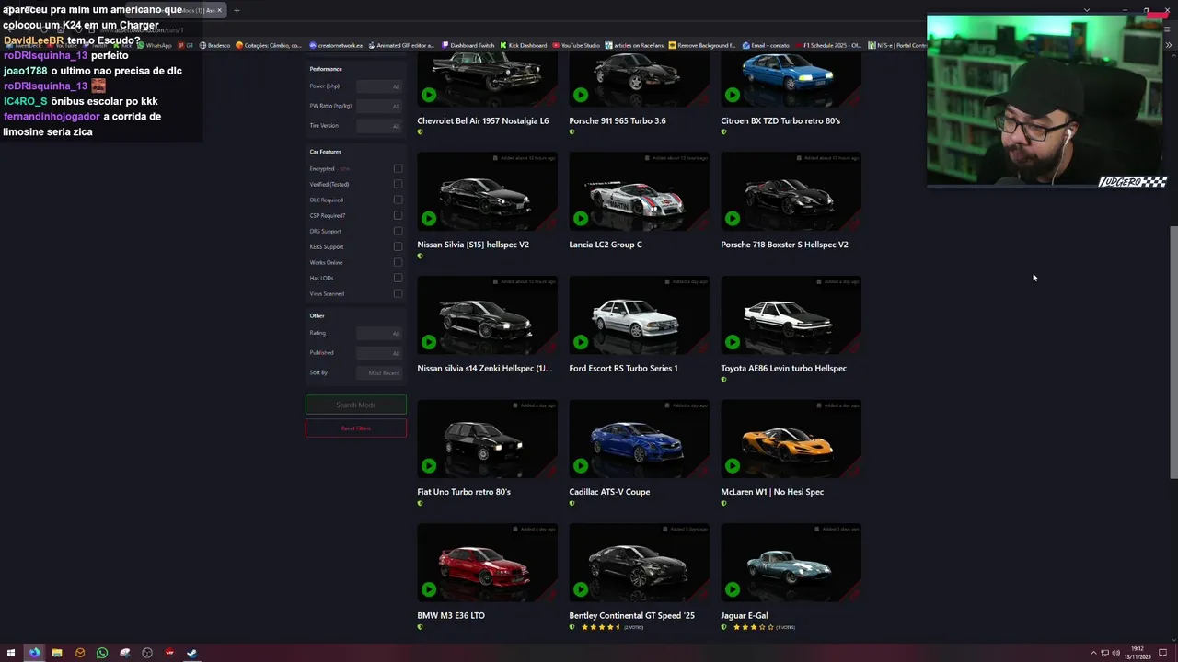Screen dimensions: 1178x662
Task: Click verified shield under Toyota AE86 Levin title
Action: 723,380
